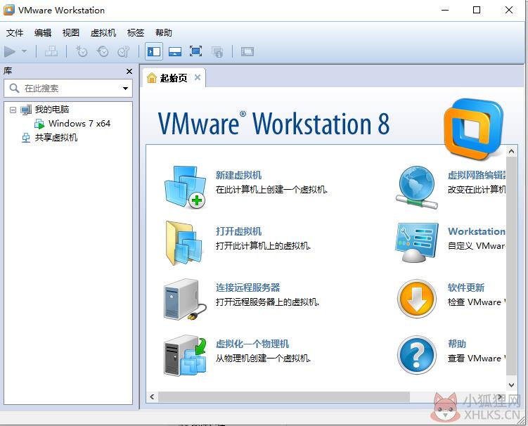Click the console view toolbar icon
528x426 pixels.
click(x=247, y=51)
